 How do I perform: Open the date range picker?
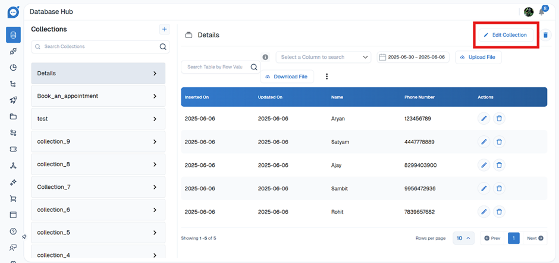412,58
